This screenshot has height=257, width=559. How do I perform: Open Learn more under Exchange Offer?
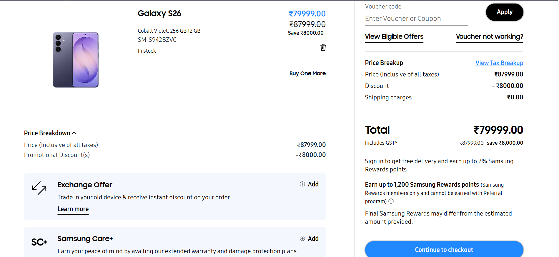point(73,209)
